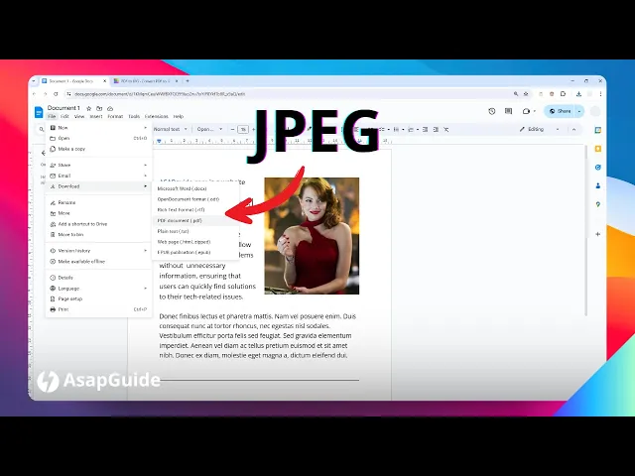Expand the Open... font dropdown

point(209,130)
